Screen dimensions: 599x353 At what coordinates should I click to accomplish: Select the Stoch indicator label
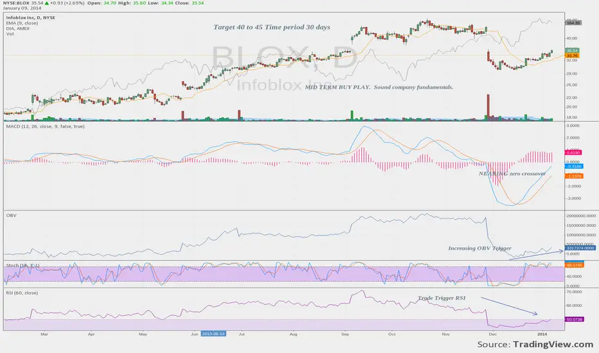point(22,265)
